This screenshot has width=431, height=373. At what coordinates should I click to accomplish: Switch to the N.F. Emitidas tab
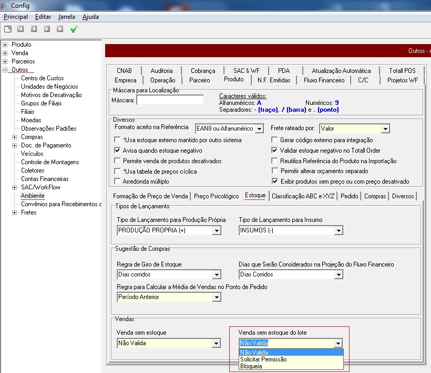(274, 80)
